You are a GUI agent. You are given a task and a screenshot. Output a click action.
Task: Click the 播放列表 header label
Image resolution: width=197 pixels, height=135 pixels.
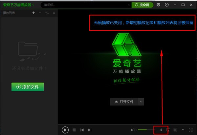9,13
